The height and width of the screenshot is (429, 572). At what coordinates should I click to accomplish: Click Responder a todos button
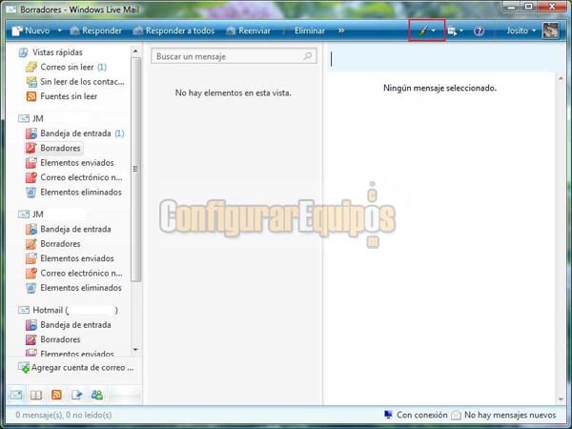pos(174,31)
